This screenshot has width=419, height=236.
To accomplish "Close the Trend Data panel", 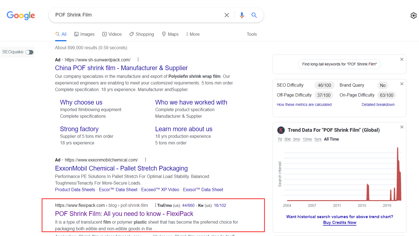I will pos(402,127).
